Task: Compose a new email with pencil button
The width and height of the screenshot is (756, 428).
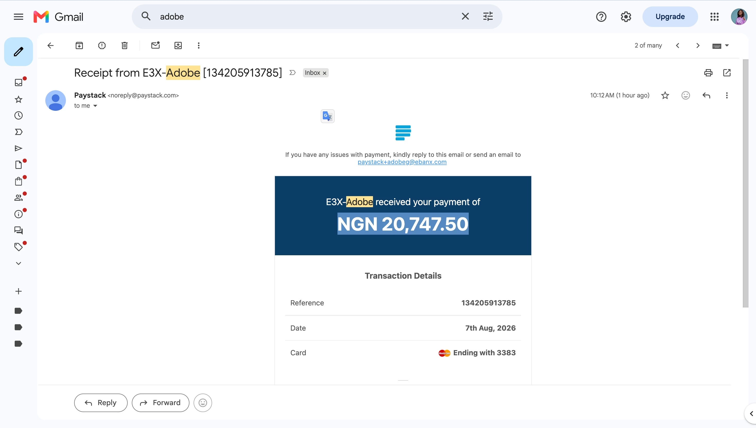Action: 19,52
